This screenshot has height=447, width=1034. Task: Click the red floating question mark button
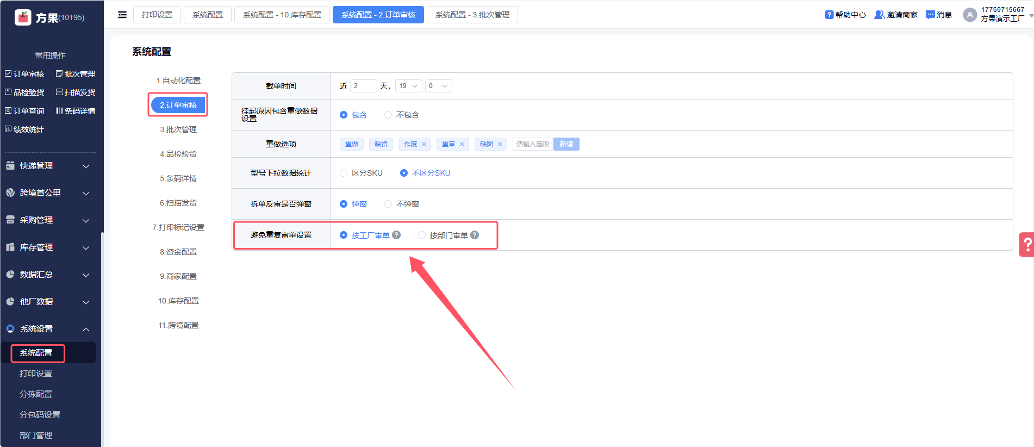[1026, 244]
